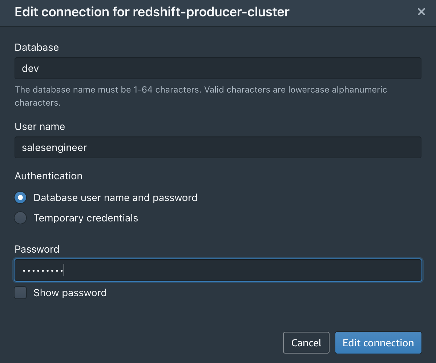Click the "User name" field label
The height and width of the screenshot is (363, 436).
coord(40,126)
